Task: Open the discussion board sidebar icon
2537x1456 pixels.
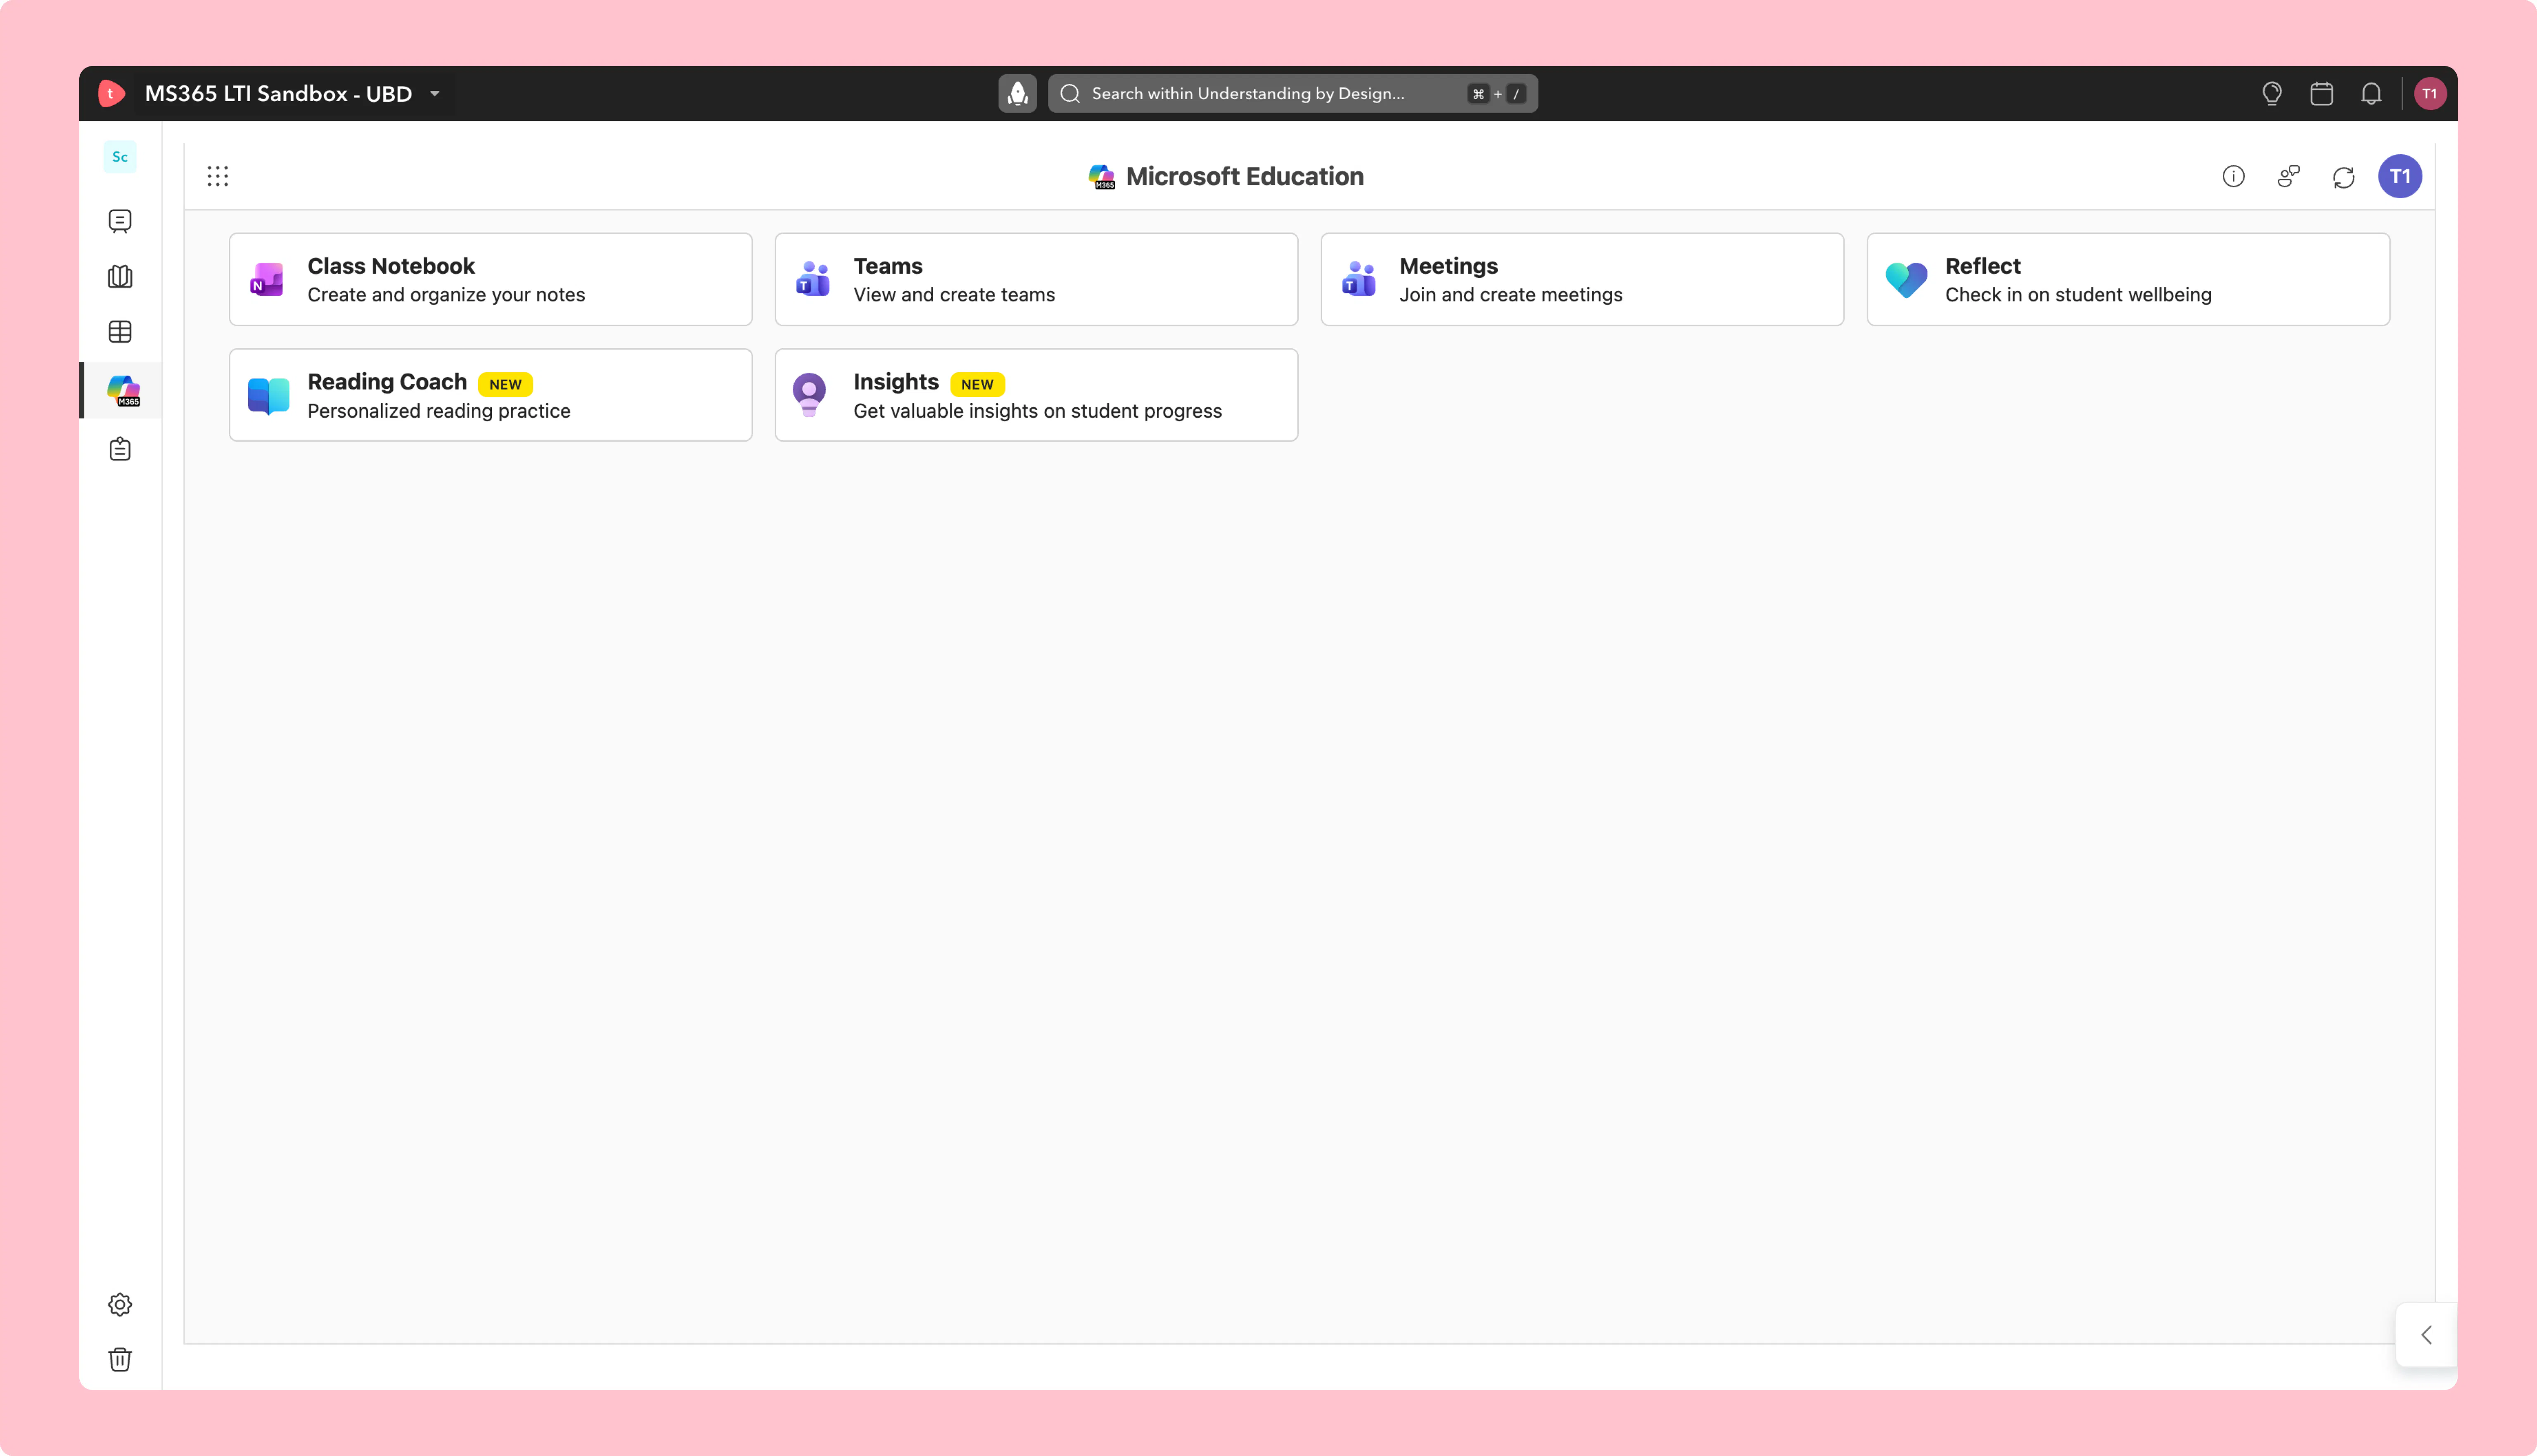Action: (x=120, y=221)
